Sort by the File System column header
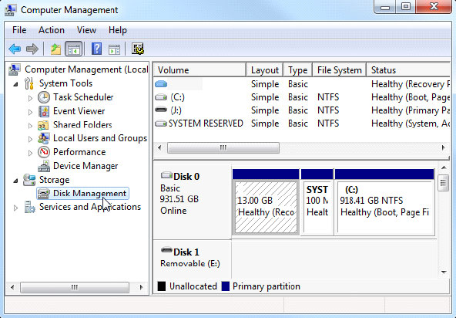This screenshot has width=456, height=318. pos(339,70)
